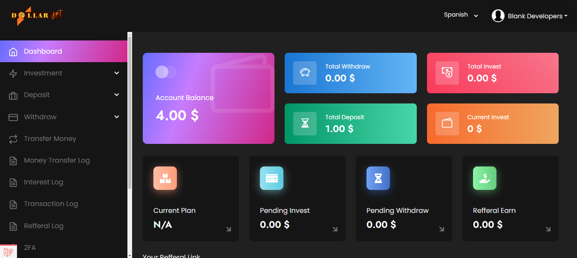Open the Pending Invest arrow link
Viewport: 577px width, 258px height.
point(335,229)
